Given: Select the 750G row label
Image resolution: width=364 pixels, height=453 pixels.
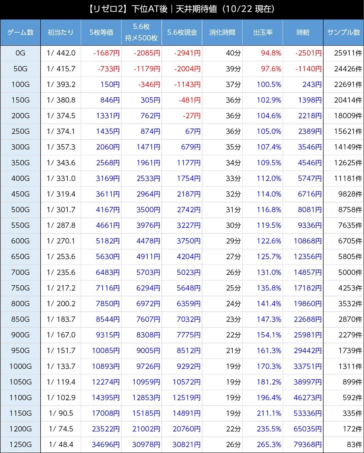Looking at the screenshot, I should point(20,288).
